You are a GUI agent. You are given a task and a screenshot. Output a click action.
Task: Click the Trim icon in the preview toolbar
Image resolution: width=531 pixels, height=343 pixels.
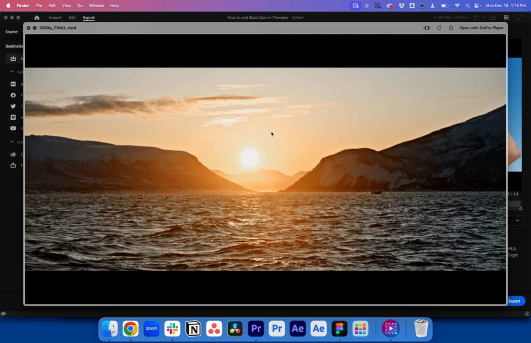(x=427, y=28)
